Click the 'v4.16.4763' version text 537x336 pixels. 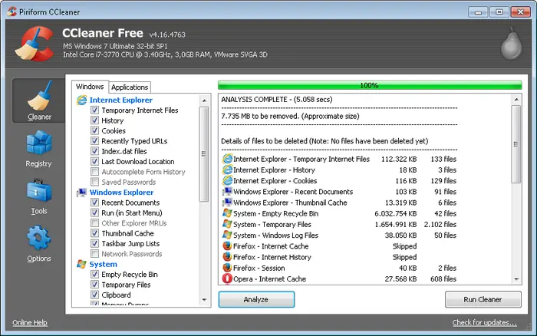(x=167, y=35)
